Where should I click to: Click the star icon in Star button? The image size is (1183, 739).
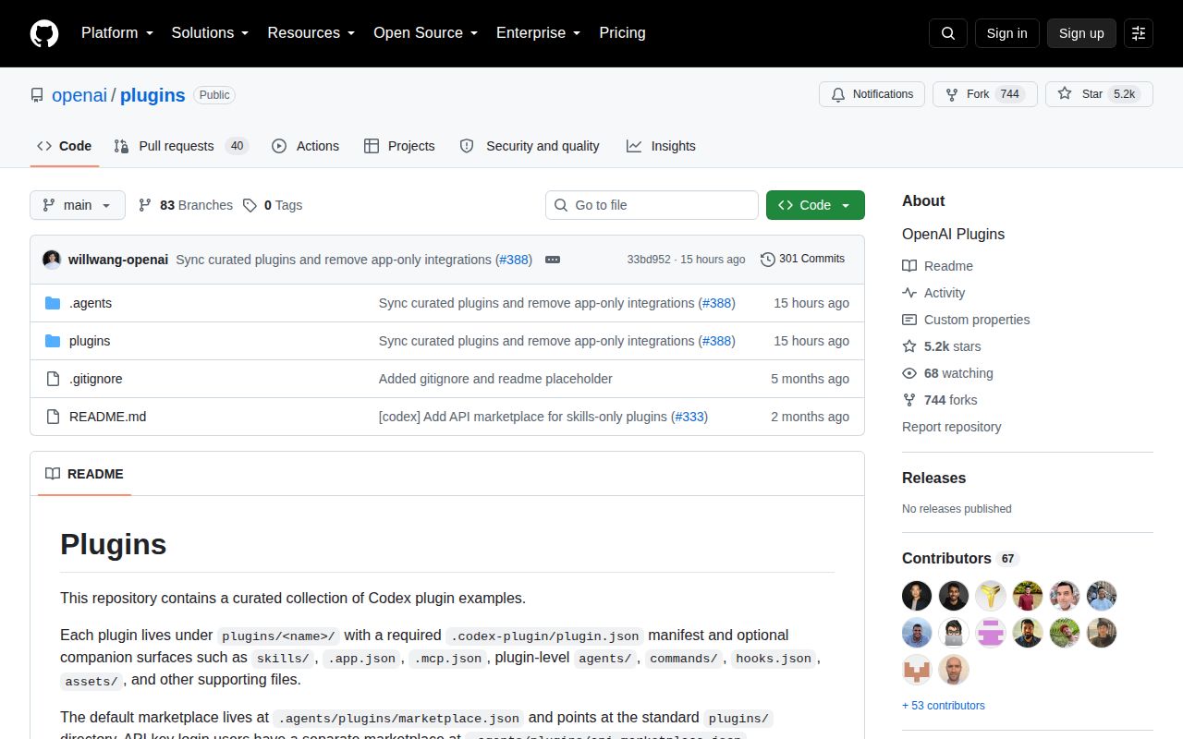coord(1065,94)
